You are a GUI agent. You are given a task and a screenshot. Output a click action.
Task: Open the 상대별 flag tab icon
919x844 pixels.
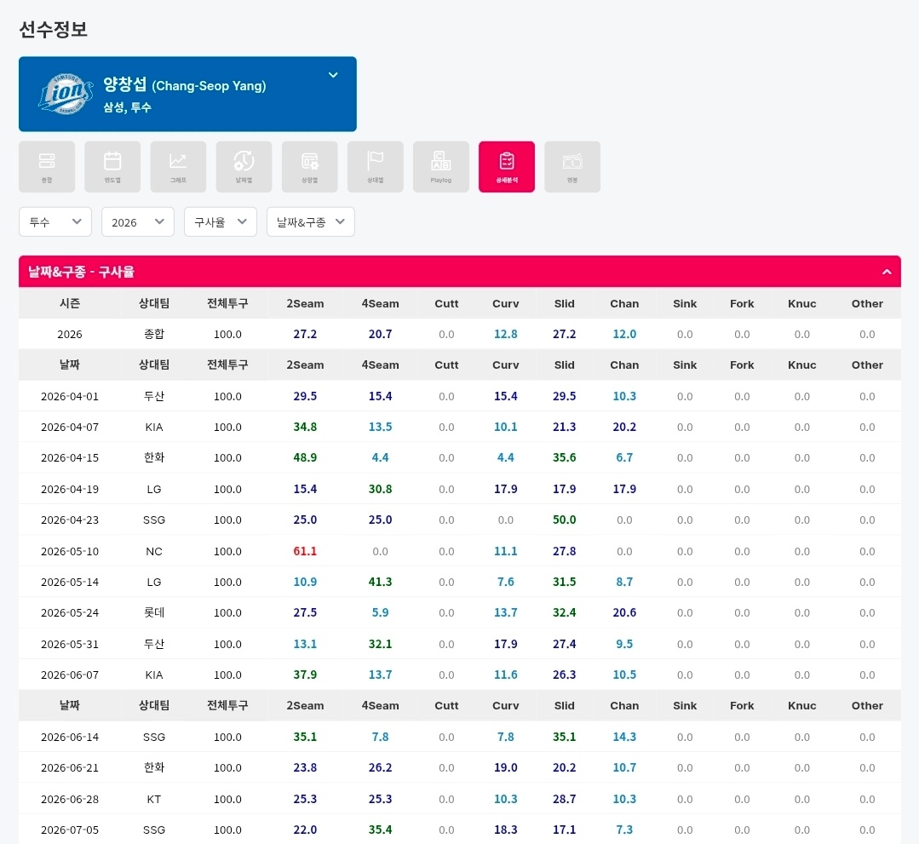pos(375,166)
